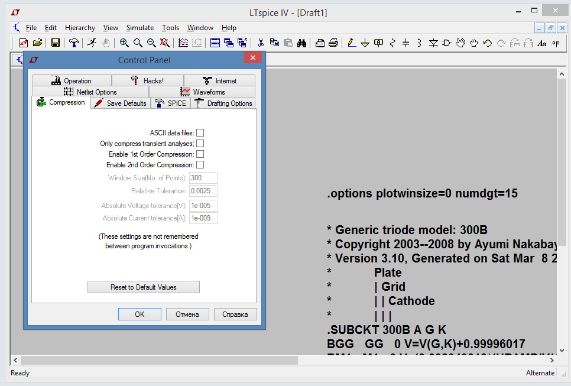Open the Netlist Options tab
The height and width of the screenshot is (386, 571).
tap(90, 92)
